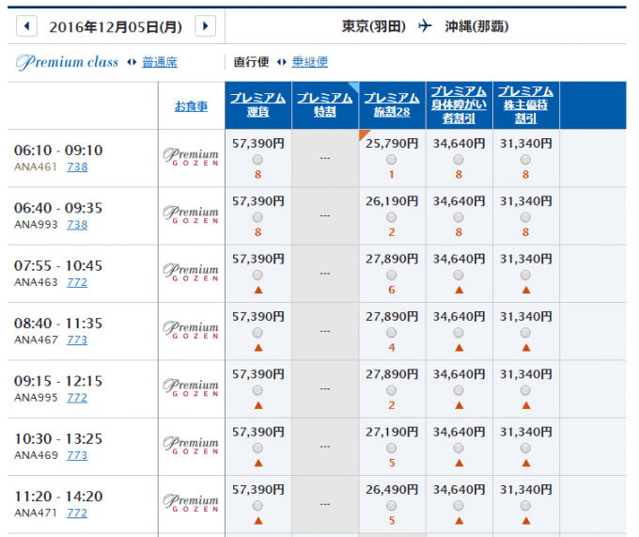Image resolution: width=639 pixels, height=537 pixels.
Task: Click flight number ANA993
Action: click(x=36, y=225)
